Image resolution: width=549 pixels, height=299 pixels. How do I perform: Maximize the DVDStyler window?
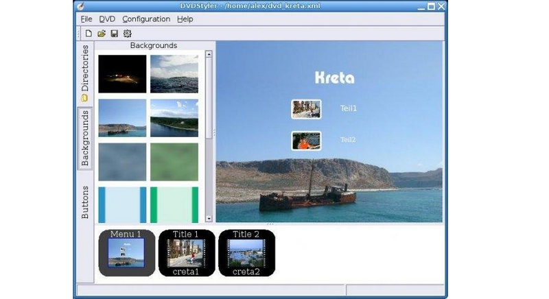click(432, 6)
